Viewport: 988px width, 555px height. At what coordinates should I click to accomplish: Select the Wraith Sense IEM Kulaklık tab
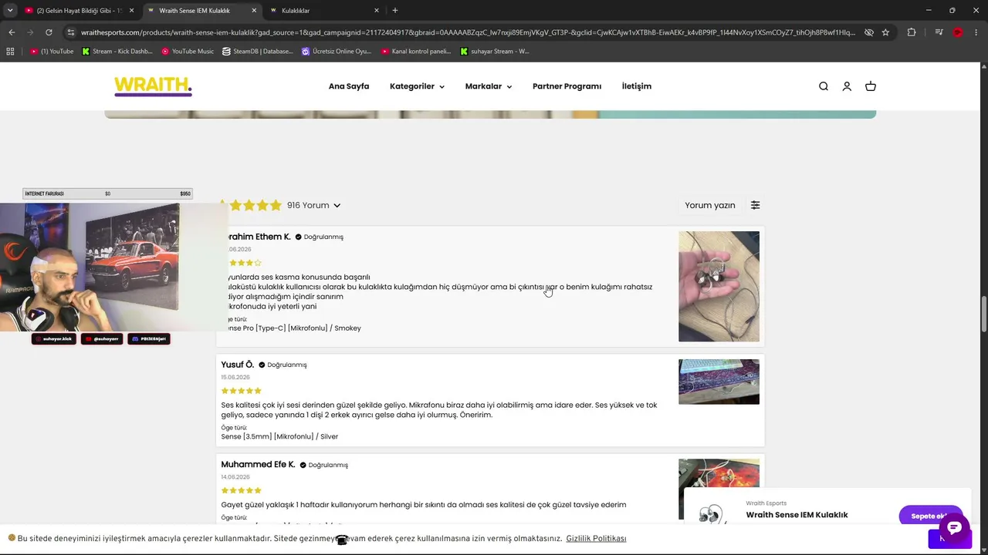pos(201,11)
